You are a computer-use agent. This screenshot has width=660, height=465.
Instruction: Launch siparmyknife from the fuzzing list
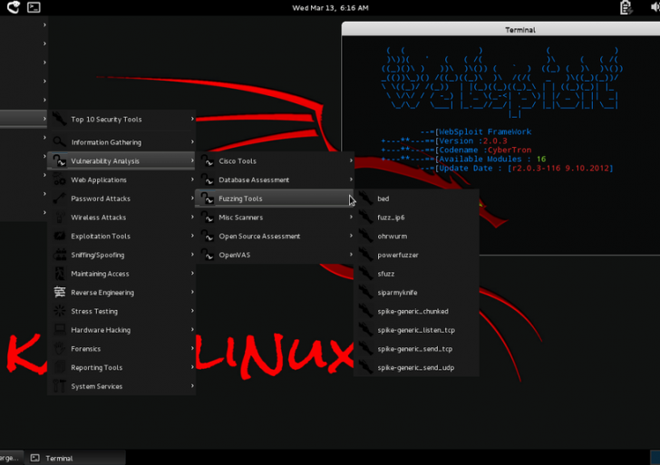point(400,293)
